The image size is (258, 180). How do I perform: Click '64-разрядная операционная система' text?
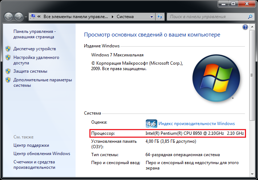pos(183,155)
